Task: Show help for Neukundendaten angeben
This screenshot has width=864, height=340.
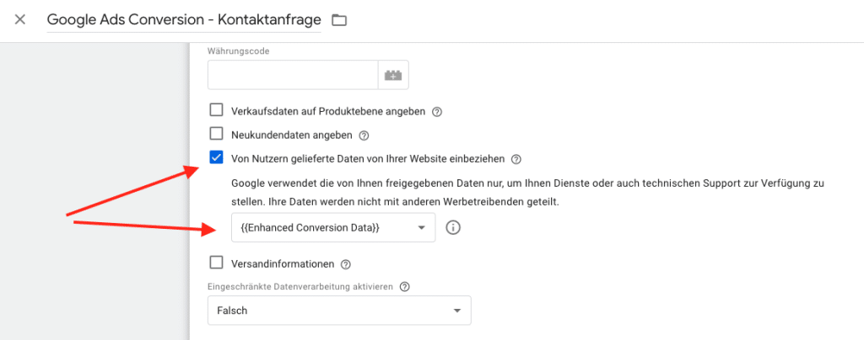Action: tap(363, 135)
